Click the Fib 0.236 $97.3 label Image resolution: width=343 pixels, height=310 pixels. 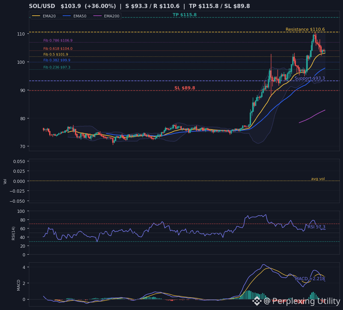click(57, 67)
